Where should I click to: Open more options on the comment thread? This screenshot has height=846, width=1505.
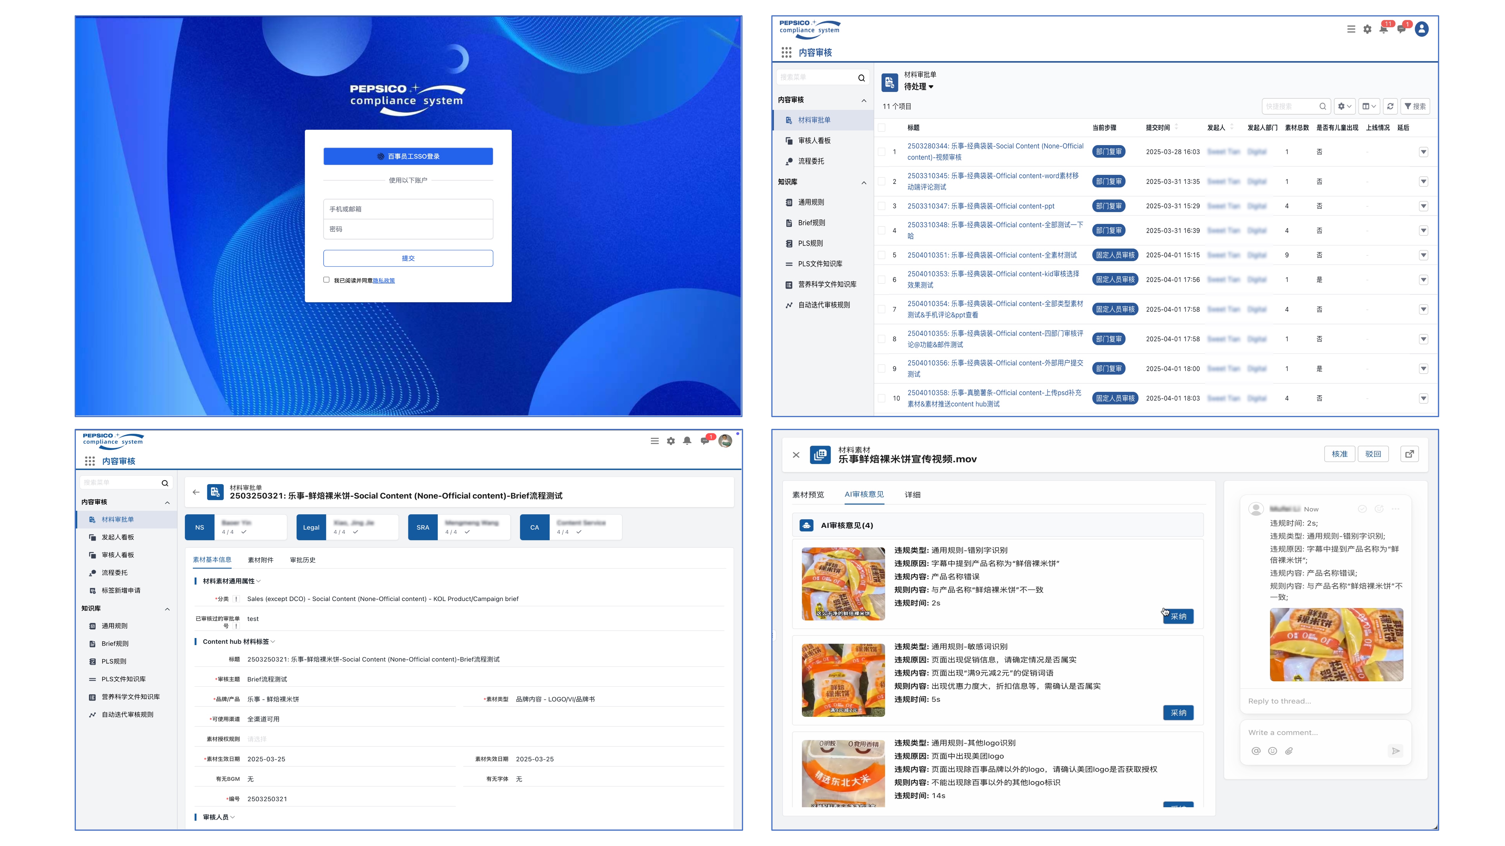1395,509
